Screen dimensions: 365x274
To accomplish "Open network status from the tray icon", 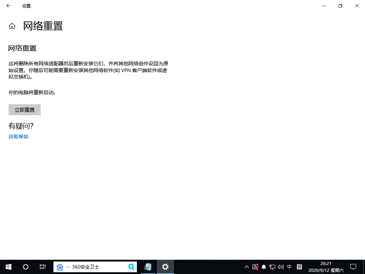I will point(272,267).
